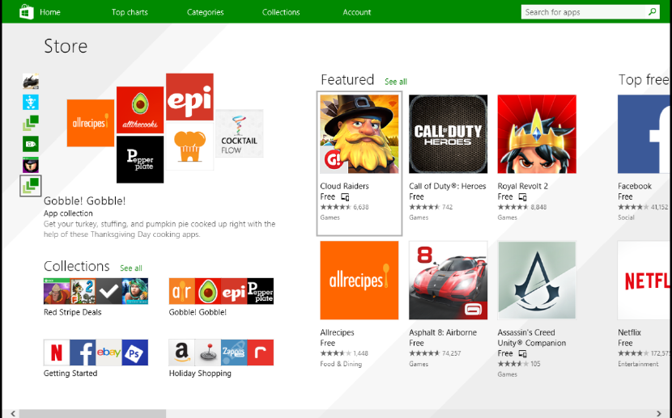Click the Red Stripe Deals thumbnail strip
Viewport: 672px width, 418px height.
(96, 291)
